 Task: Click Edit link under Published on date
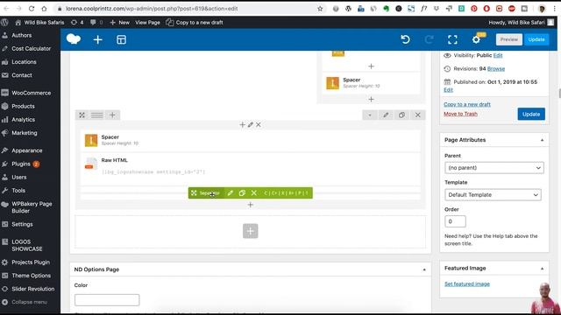click(x=448, y=90)
